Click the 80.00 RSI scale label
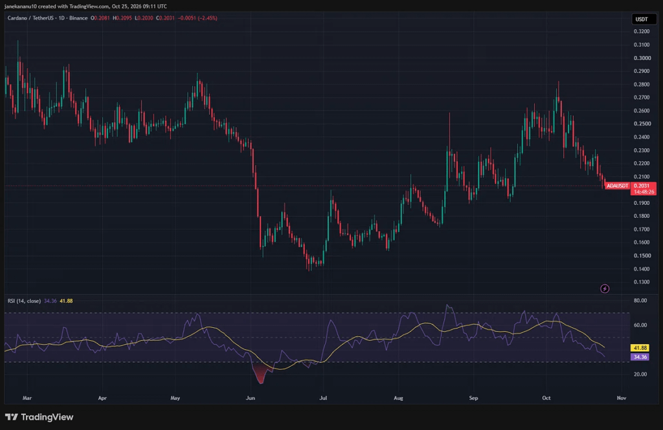 tap(640, 300)
